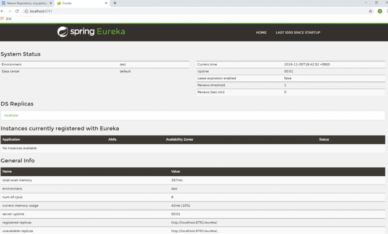Click the Renews threshold row label
The width and height of the screenshot is (388, 234).
point(211,85)
